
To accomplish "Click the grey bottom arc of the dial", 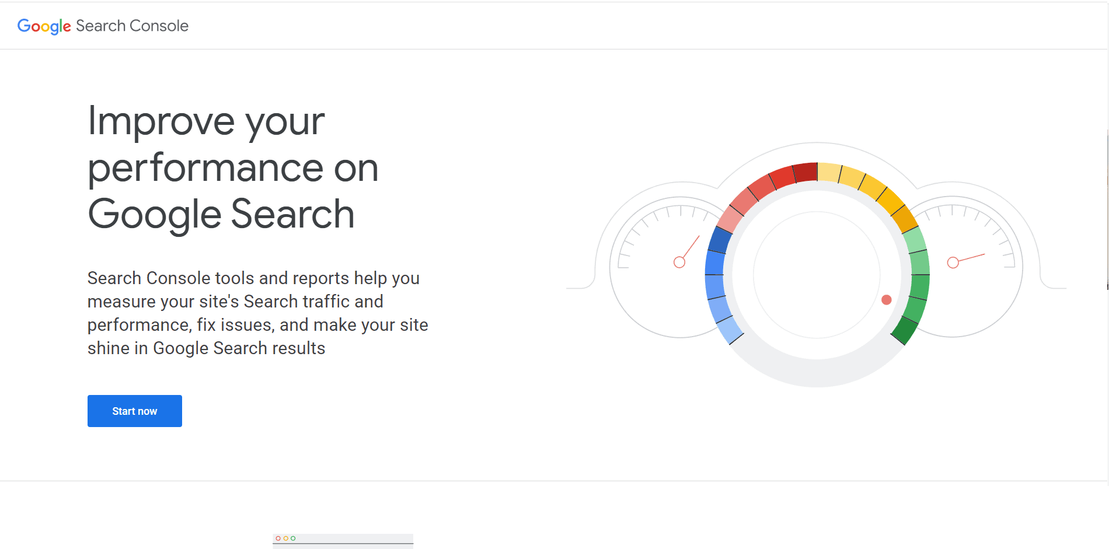I will 817,372.
